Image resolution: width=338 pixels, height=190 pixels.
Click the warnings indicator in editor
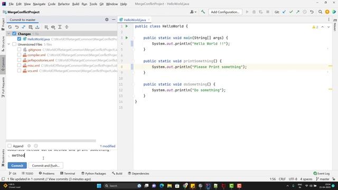[x=315, y=27]
